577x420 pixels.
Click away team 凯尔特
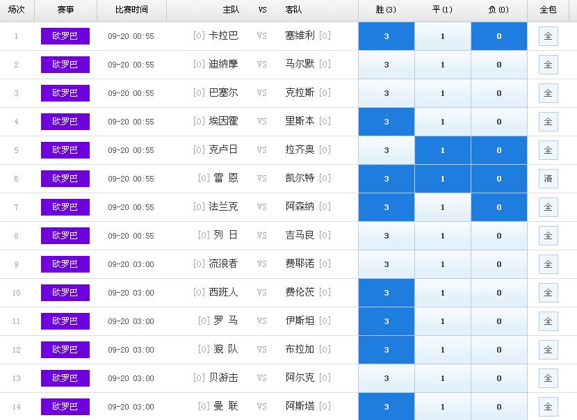pos(300,178)
